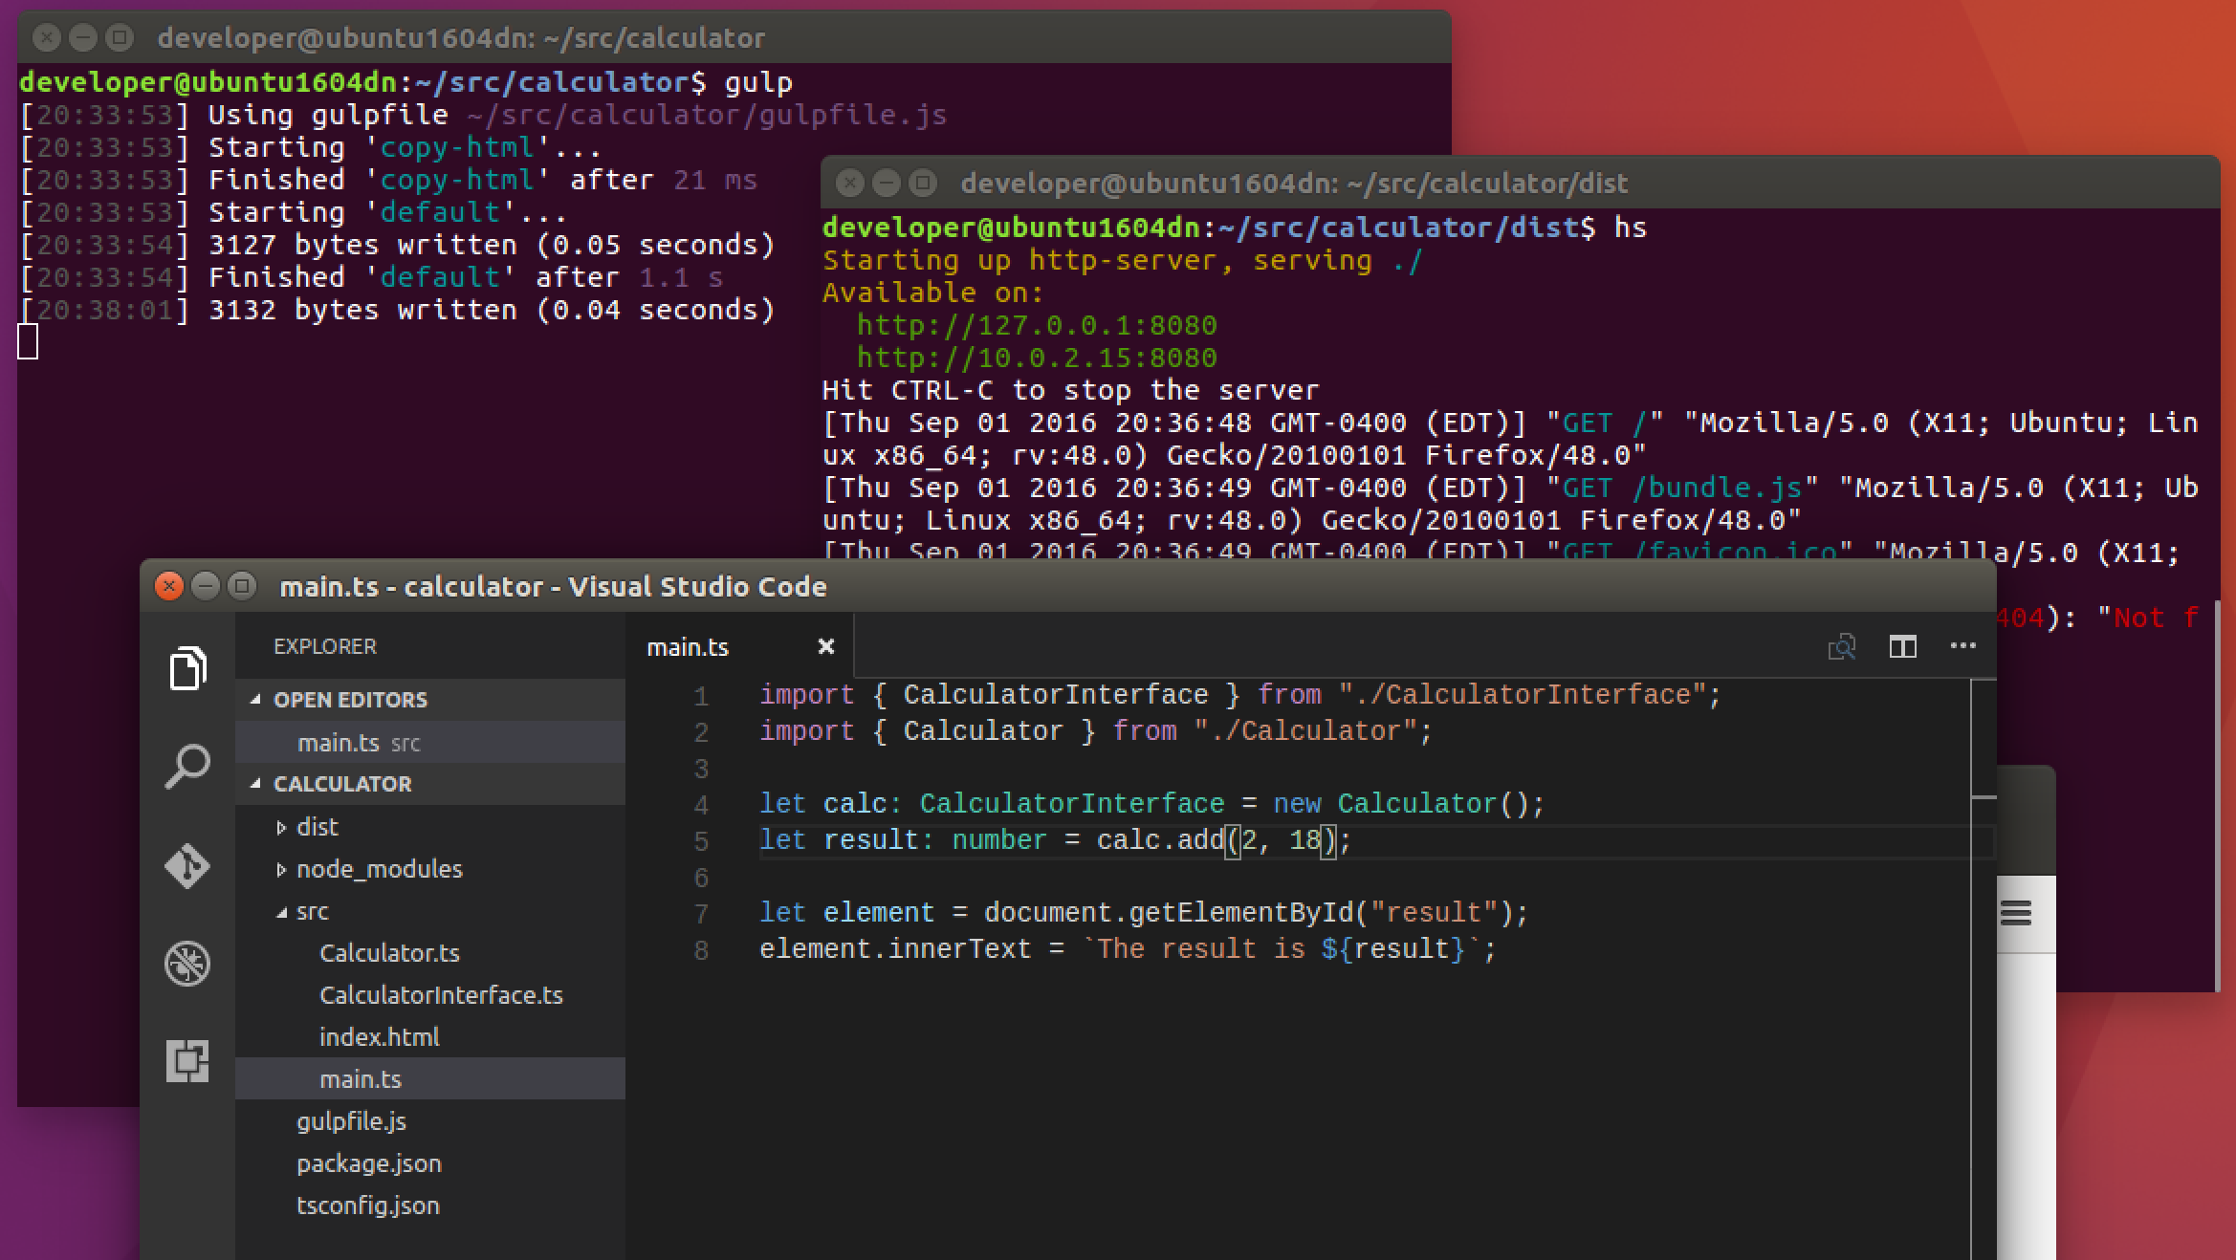The height and width of the screenshot is (1260, 2236).
Task: Expand the node_modules folder
Action: click(379, 869)
